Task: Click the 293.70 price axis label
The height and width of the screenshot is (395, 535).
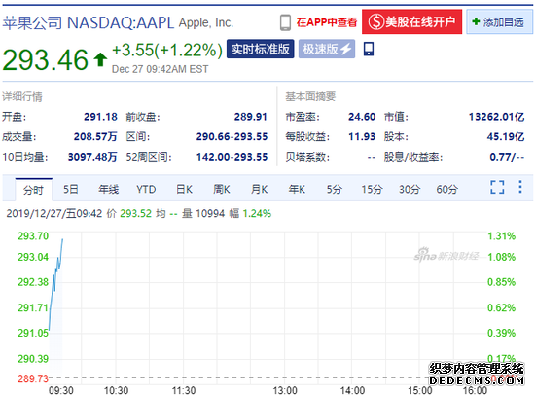Action: pyautogui.click(x=33, y=235)
